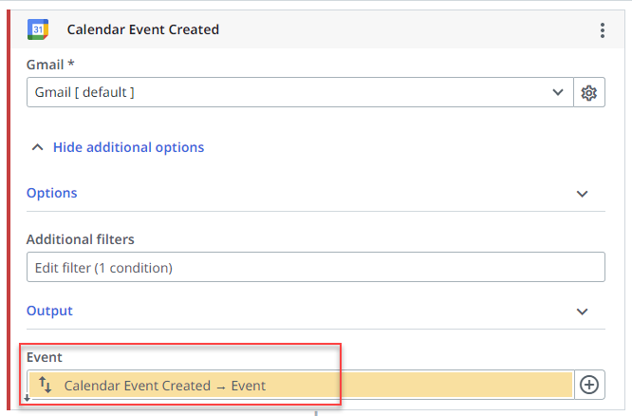
Task: Select the Gmail [ default ] combo box
Action: (285, 92)
